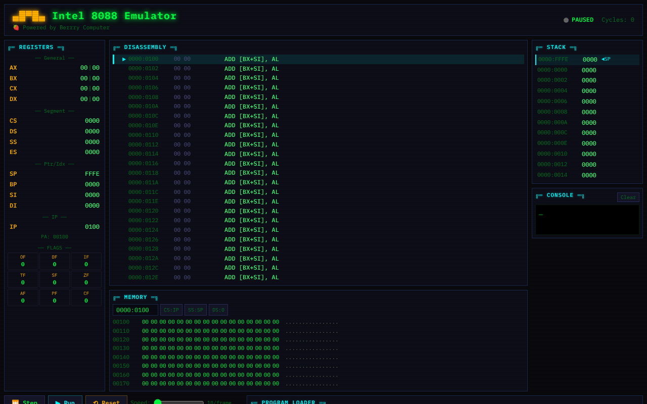647x404 pixels.
Task: Click the Step button
Action: 24,400
